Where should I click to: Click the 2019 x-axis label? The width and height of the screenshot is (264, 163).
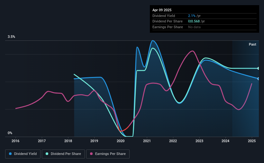coord(94,141)
